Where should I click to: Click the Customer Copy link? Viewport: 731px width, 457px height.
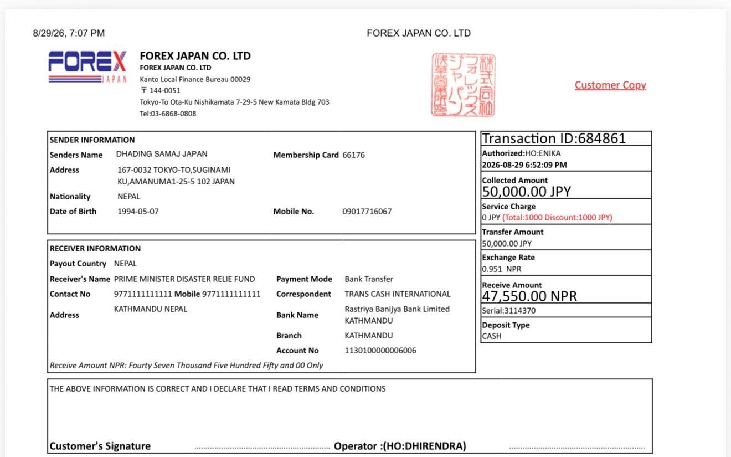point(610,85)
